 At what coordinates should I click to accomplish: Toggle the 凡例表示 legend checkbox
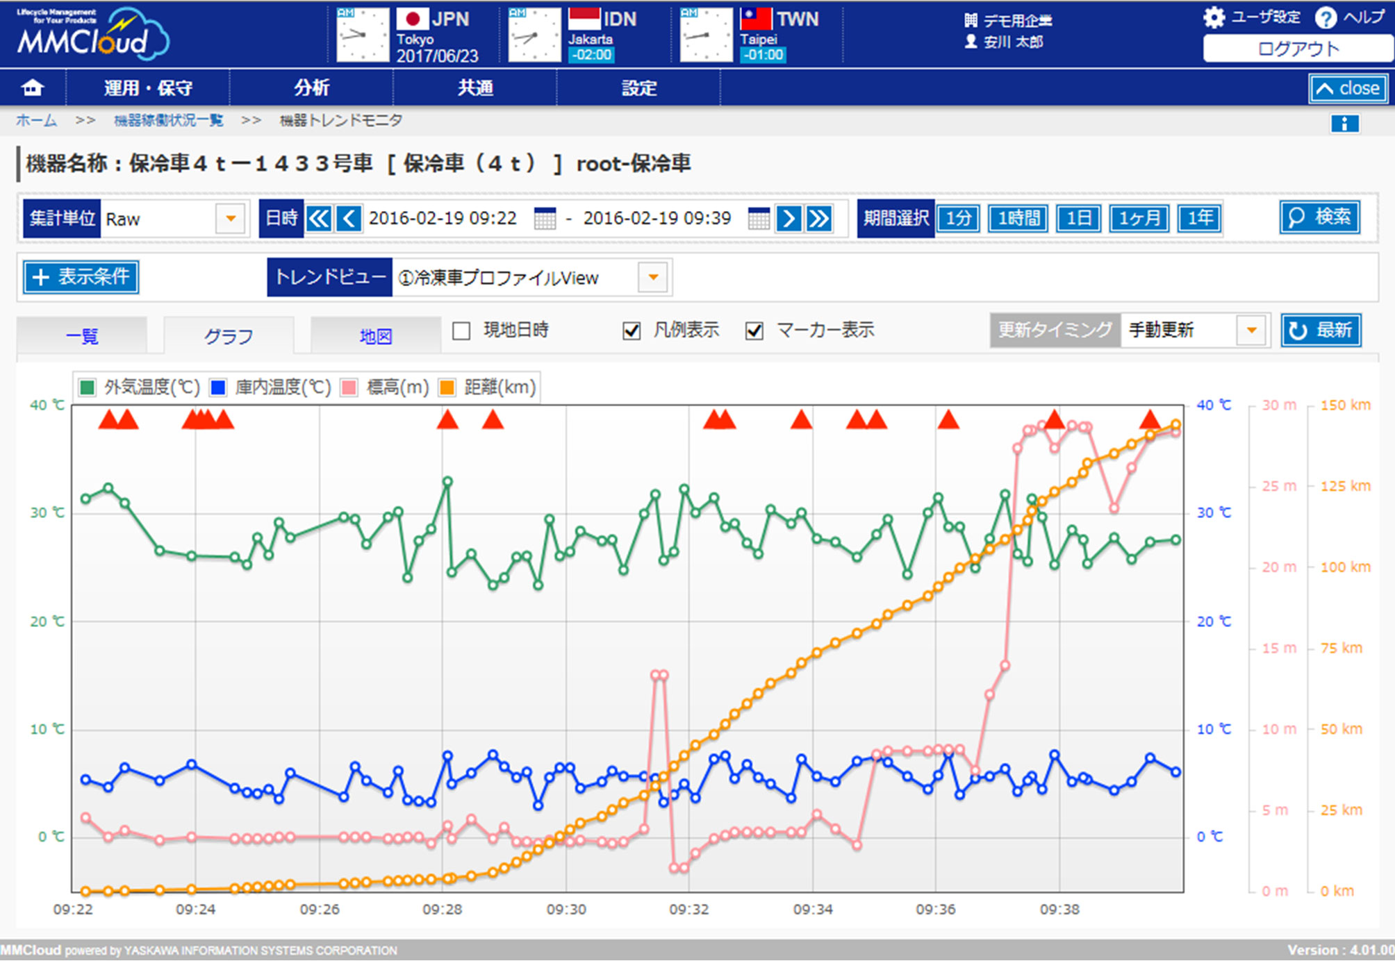click(x=632, y=331)
